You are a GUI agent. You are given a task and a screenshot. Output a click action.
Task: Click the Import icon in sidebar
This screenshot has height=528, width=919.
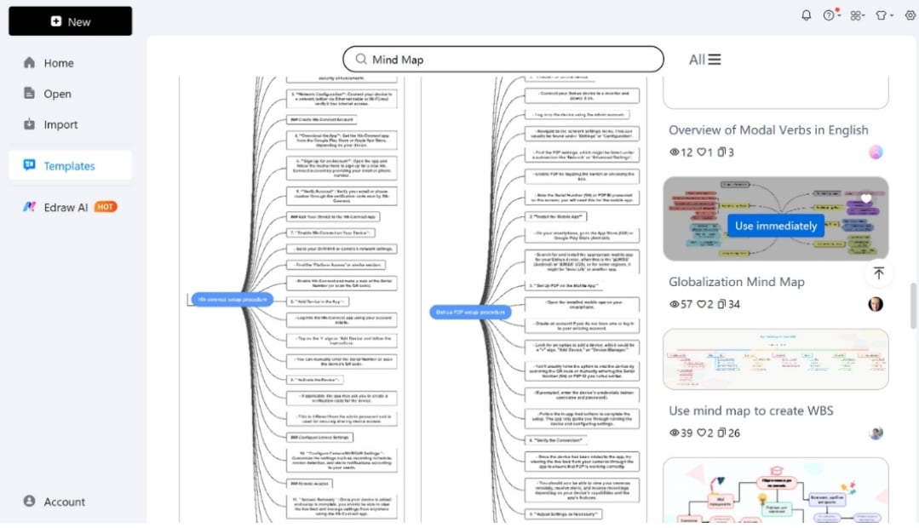coord(29,123)
